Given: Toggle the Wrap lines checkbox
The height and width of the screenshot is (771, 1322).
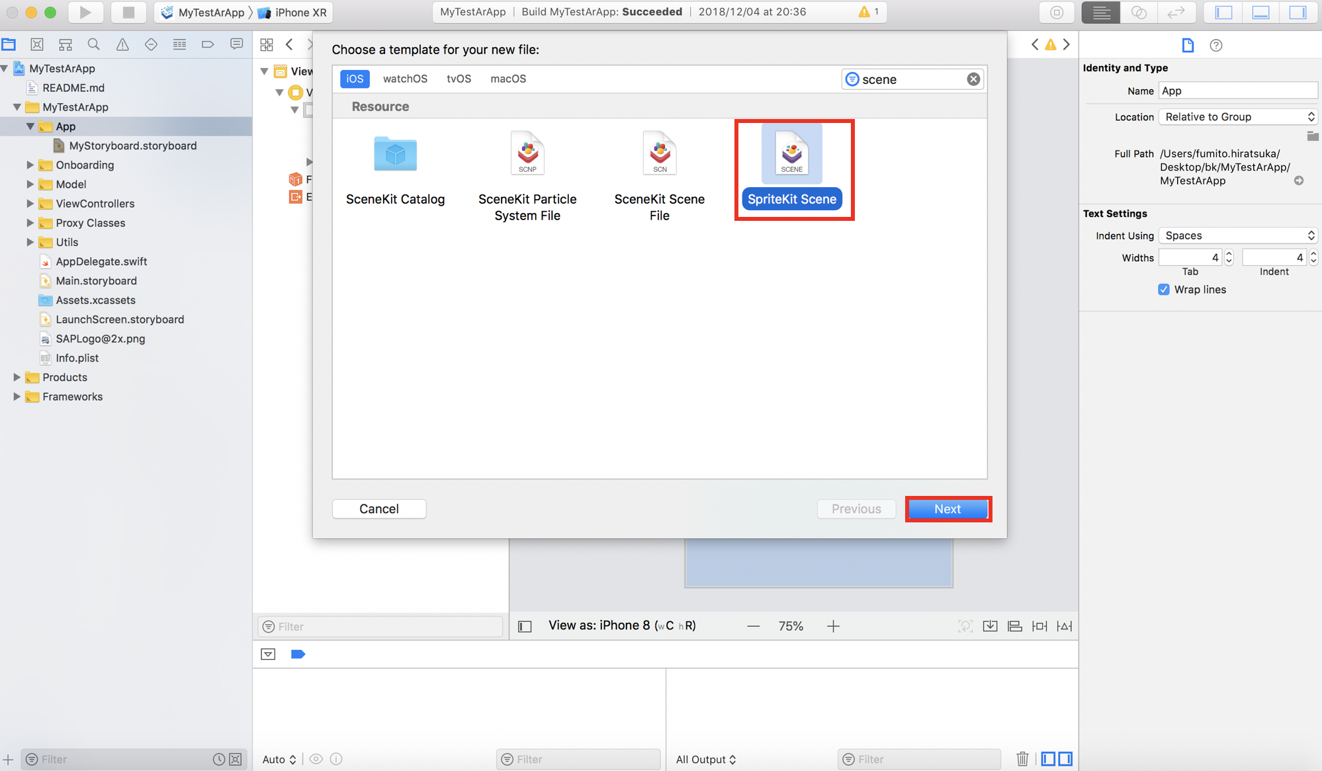Looking at the screenshot, I should [1164, 290].
